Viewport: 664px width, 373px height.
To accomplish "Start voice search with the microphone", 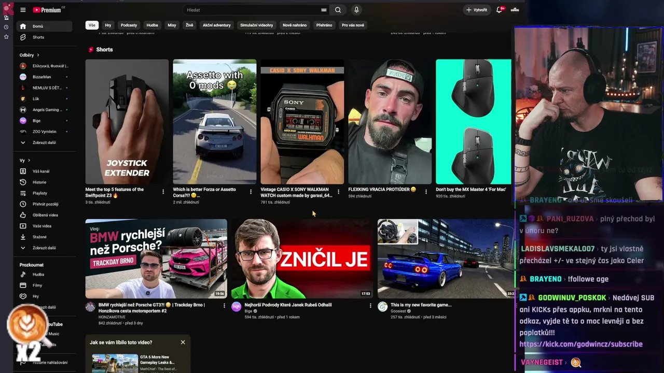I will (x=356, y=10).
